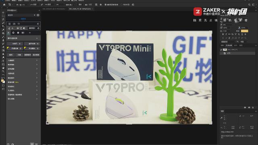Toggle history brush source box beside snapshot
Image resolution: width=258 pixels, height=145 pixels.
tap(221, 50)
